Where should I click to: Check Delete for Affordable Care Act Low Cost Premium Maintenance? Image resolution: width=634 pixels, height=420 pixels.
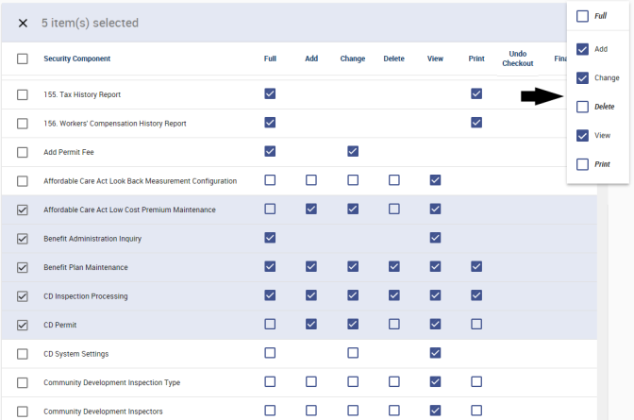(x=394, y=210)
